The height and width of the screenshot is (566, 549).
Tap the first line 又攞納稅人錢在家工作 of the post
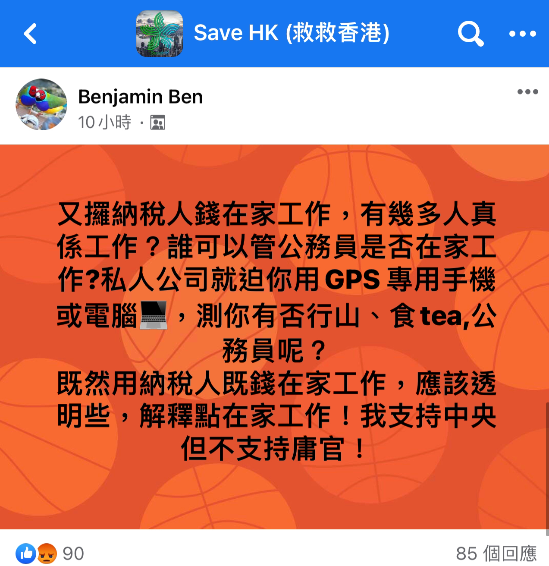(194, 214)
